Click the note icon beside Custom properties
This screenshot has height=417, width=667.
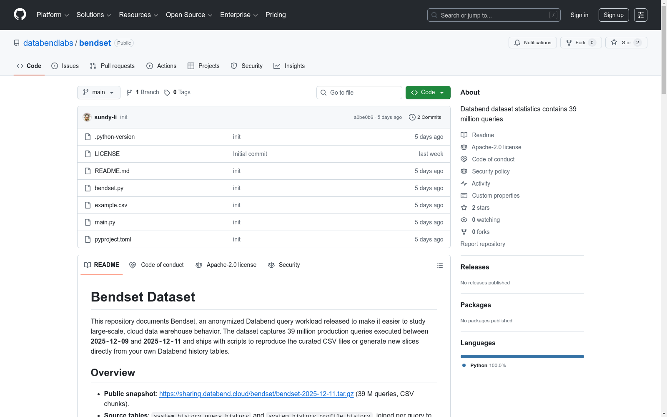[464, 196]
